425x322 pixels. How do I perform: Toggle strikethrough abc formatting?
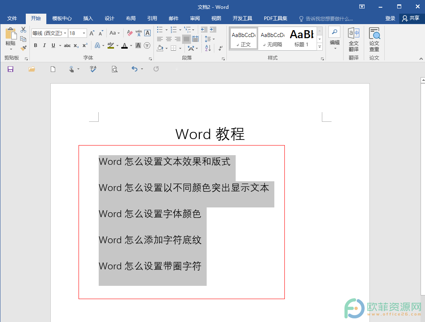67,45
